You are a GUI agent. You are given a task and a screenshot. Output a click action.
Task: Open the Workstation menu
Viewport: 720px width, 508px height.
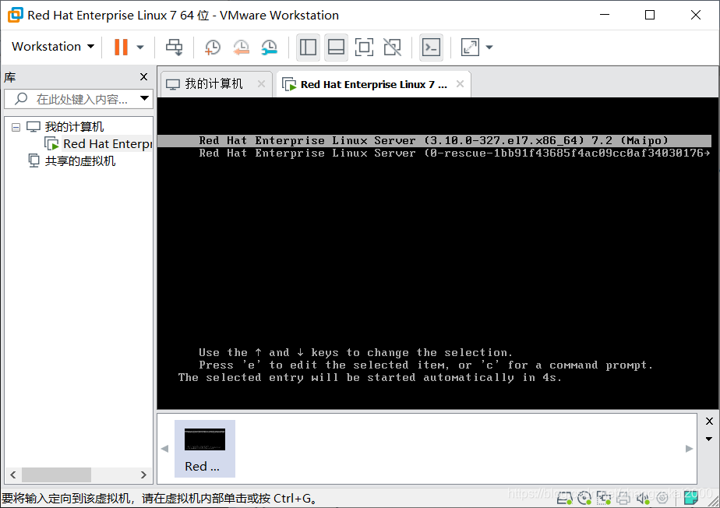[x=53, y=47]
